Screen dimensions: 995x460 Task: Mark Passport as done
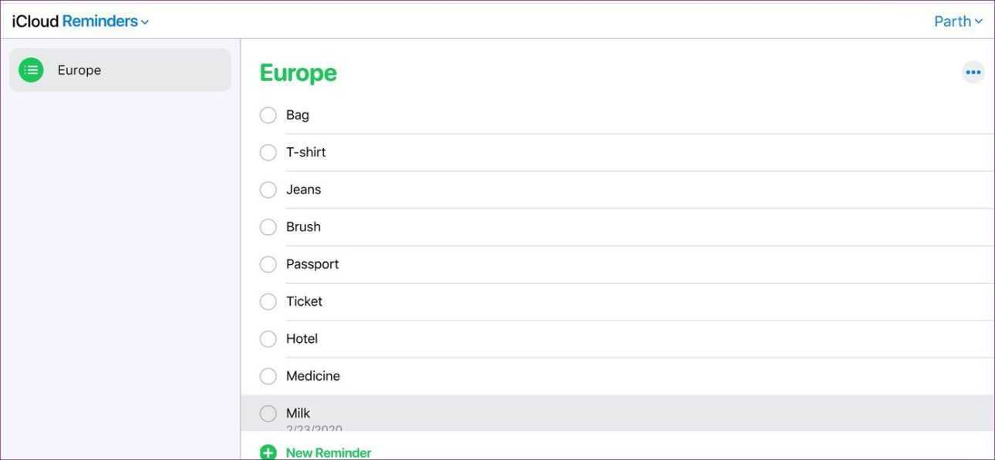click(x=268, y=264)
